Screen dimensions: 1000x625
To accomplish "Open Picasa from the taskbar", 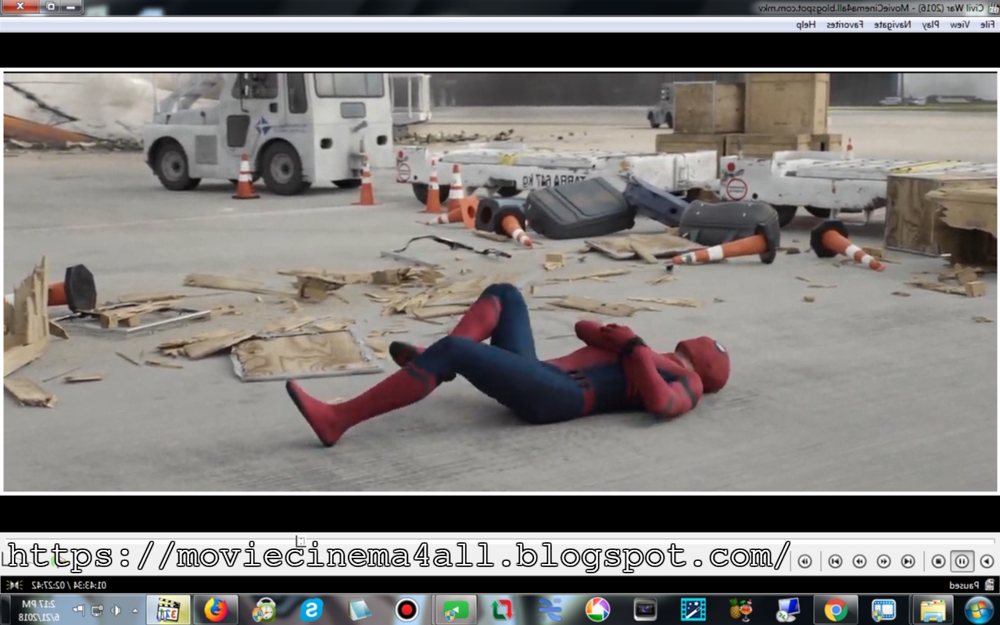I will pos(597,609).
